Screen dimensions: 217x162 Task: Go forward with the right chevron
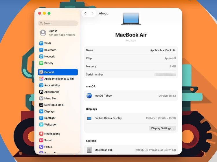(x=93, y=13)
